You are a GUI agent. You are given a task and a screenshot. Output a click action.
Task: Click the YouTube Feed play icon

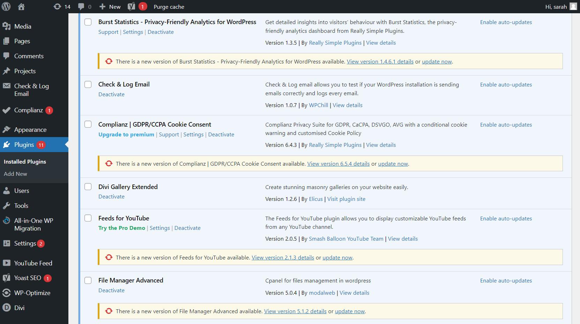click(x=6, y=263)
